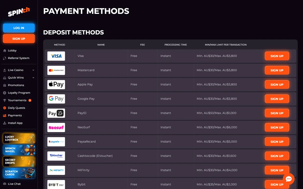
Task: Click the Apple Pay logo
Action: 56,84
